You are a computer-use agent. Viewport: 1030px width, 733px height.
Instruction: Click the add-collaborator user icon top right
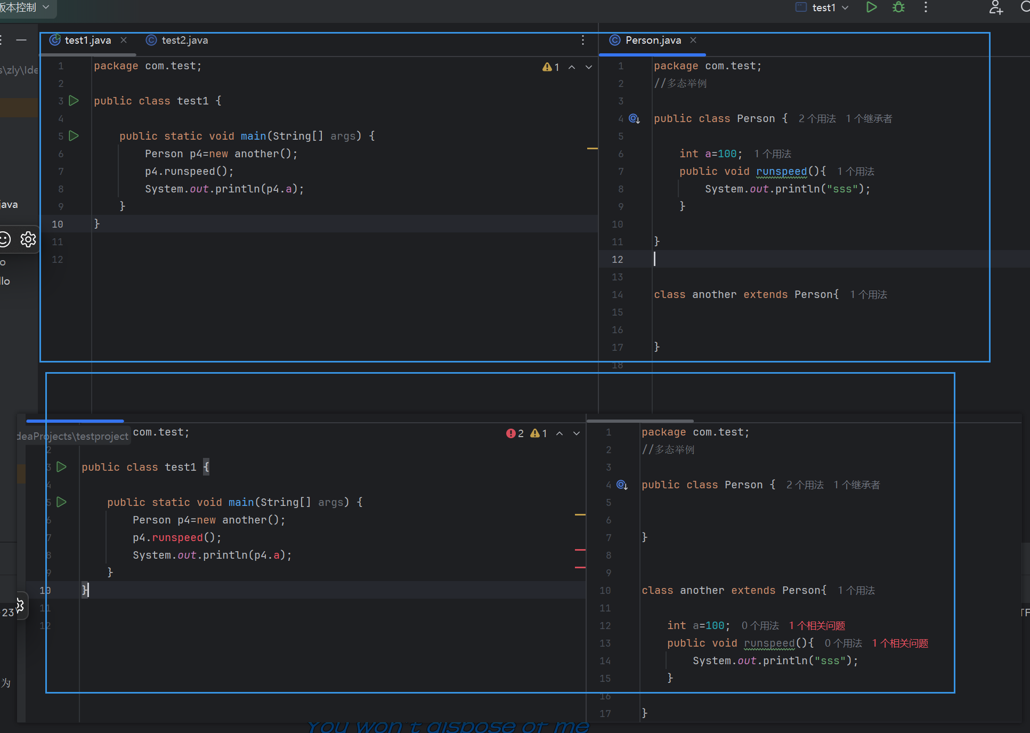click(x=997, y=9)
